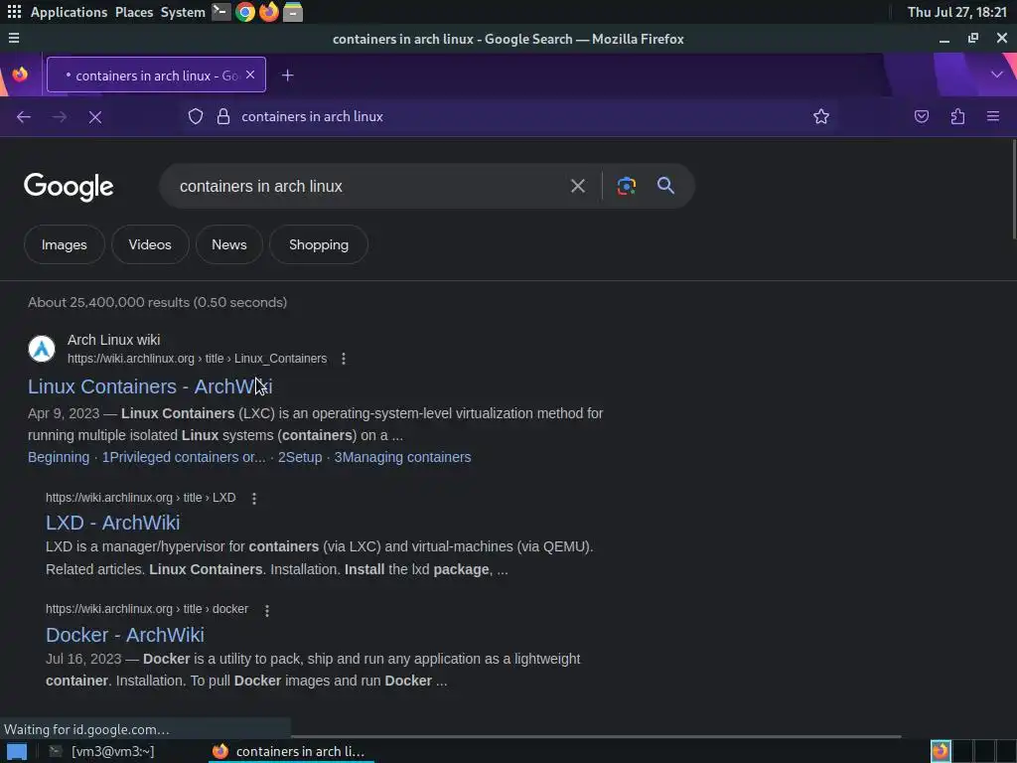
Task: Save page to Pocket
Action: point(921,117)
